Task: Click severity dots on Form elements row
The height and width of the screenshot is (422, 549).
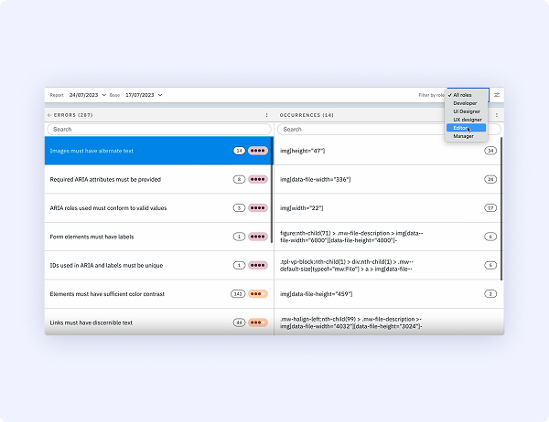Action: (x=258, y=237)
